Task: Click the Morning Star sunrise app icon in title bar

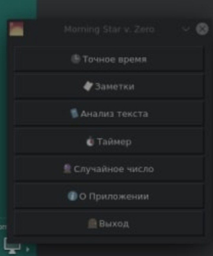Action: pos(16,29)
